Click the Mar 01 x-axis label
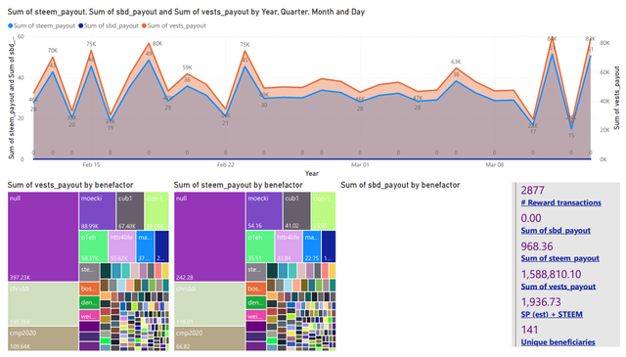The width and height of the screenshot is (626, 357). click(360, 165)
